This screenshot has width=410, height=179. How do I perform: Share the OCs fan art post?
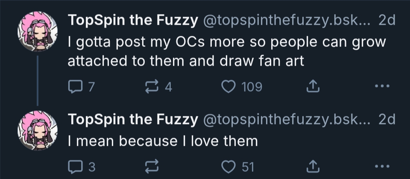click(313, 87)
